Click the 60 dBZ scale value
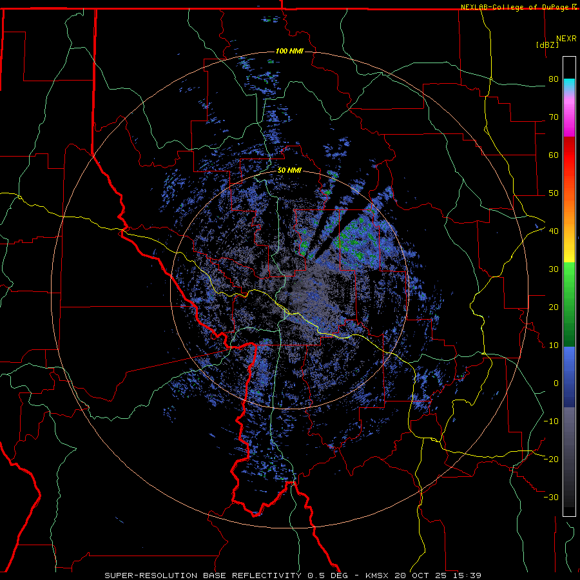Screen dimensions: 580x580 pyautogui.click(x=554, y=155)
